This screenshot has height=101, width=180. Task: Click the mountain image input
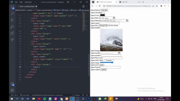(x=111, y=40)
